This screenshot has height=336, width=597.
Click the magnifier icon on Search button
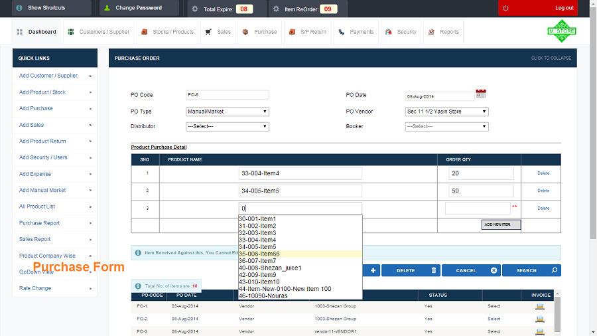coord(555,270)
